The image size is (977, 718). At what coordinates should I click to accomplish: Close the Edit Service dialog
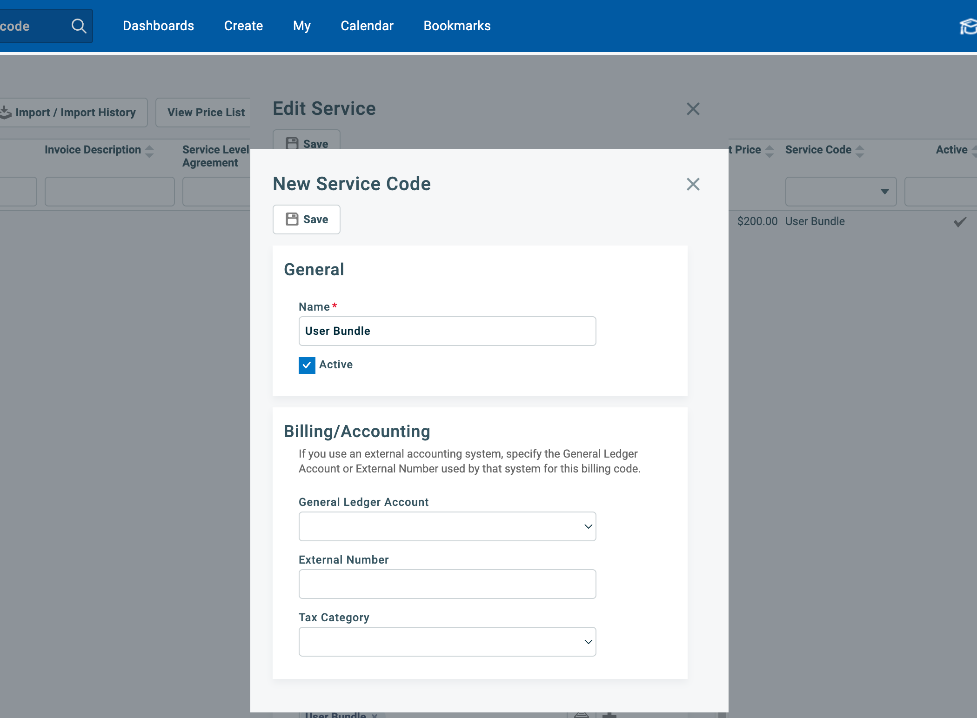(693, 108)
